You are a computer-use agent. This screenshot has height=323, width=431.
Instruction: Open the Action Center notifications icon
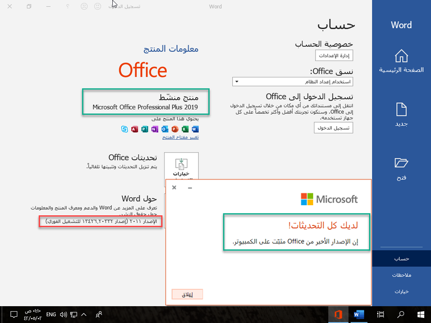point(13,315)
